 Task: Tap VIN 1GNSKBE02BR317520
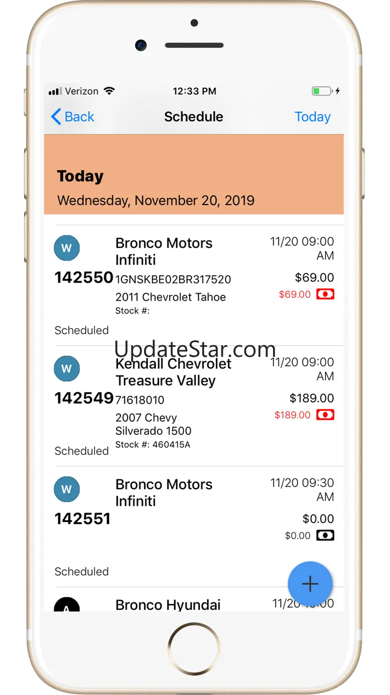[x=173, y=279]
